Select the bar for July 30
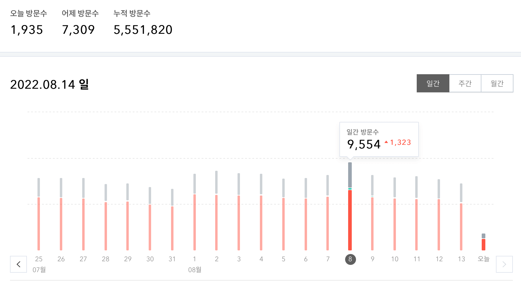This screenshot has width=521, height=286. 150,219
